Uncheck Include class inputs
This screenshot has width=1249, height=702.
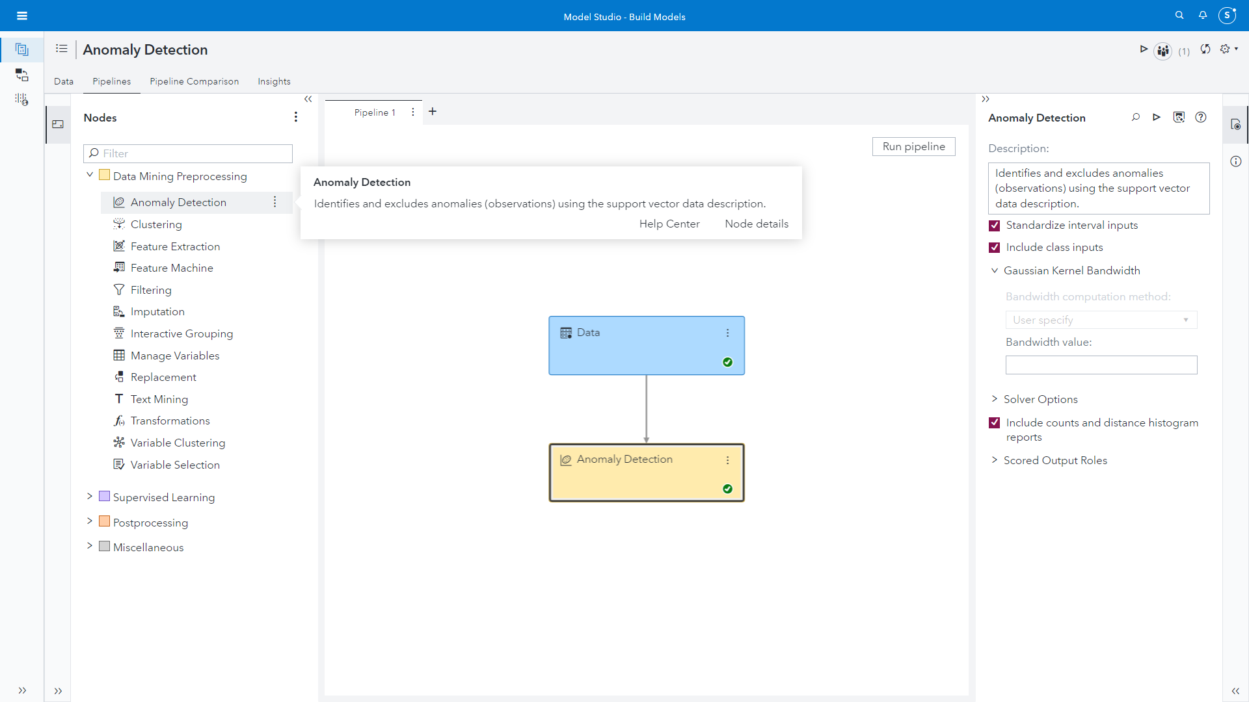point(995,248)
